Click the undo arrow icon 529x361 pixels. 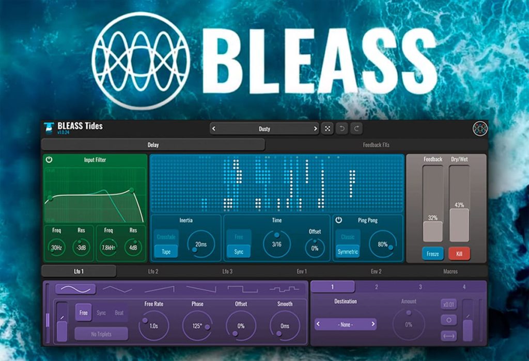[x=342, y=128]
